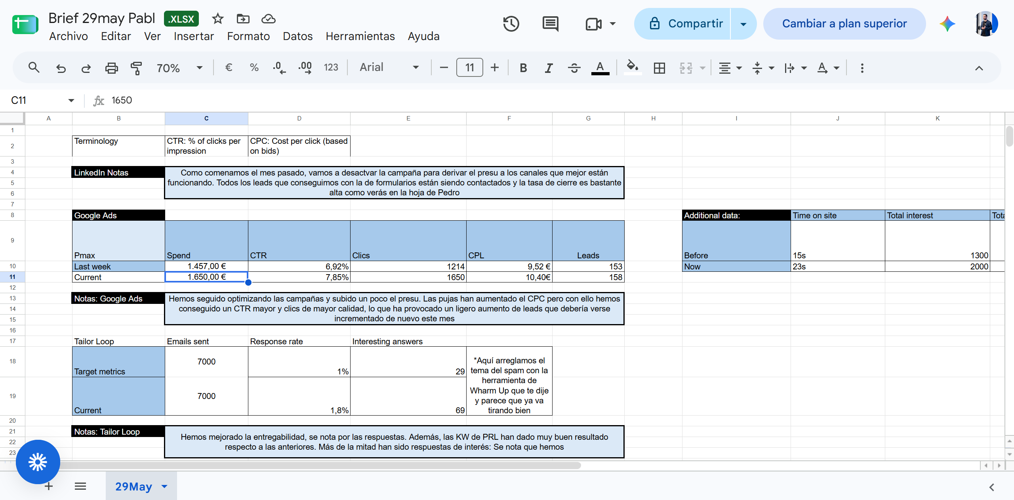Open the Insertar menu
Viewport: 1014px width, 500px height.
(x=194, y=36)
